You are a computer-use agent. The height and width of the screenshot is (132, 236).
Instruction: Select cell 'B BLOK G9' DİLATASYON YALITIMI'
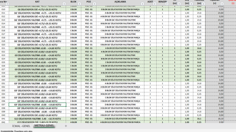[x=120, y=90]
